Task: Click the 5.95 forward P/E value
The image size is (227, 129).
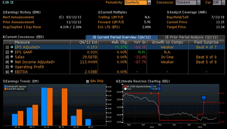Action: tap(147, 22)
